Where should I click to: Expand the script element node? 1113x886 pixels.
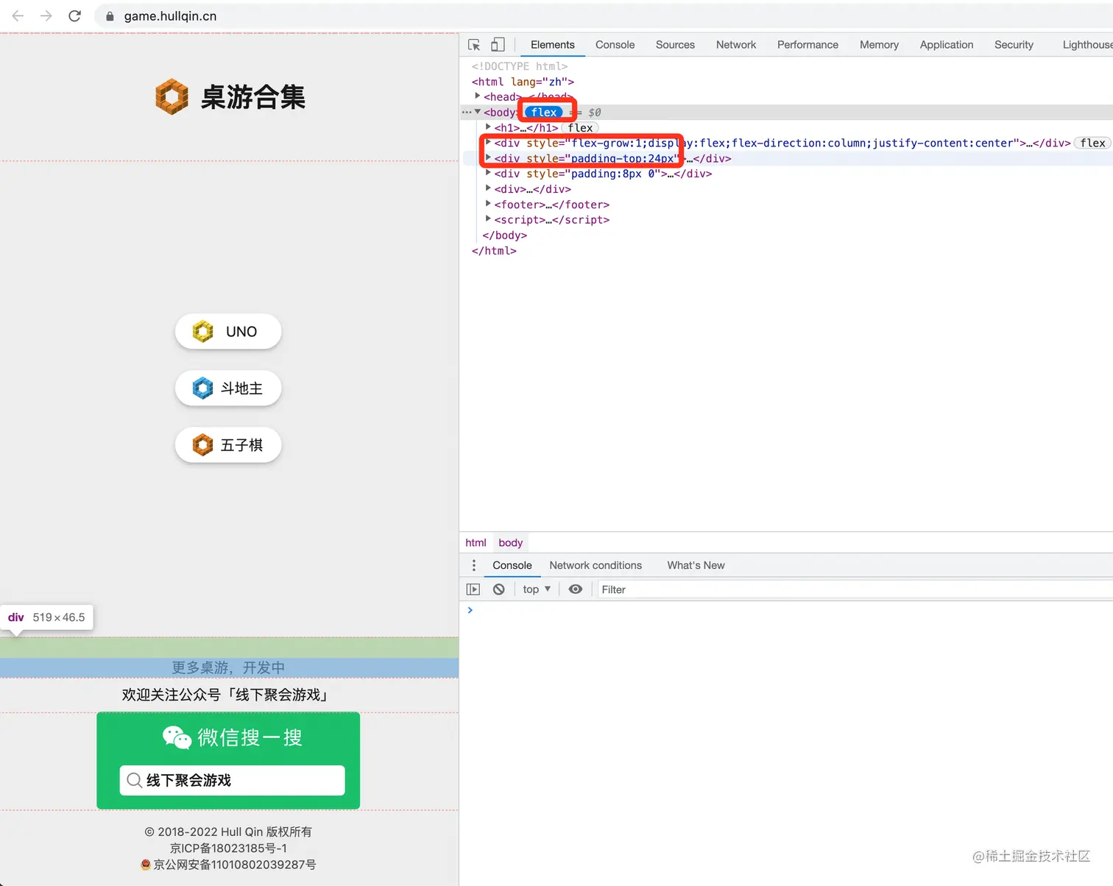pos(488,219)
